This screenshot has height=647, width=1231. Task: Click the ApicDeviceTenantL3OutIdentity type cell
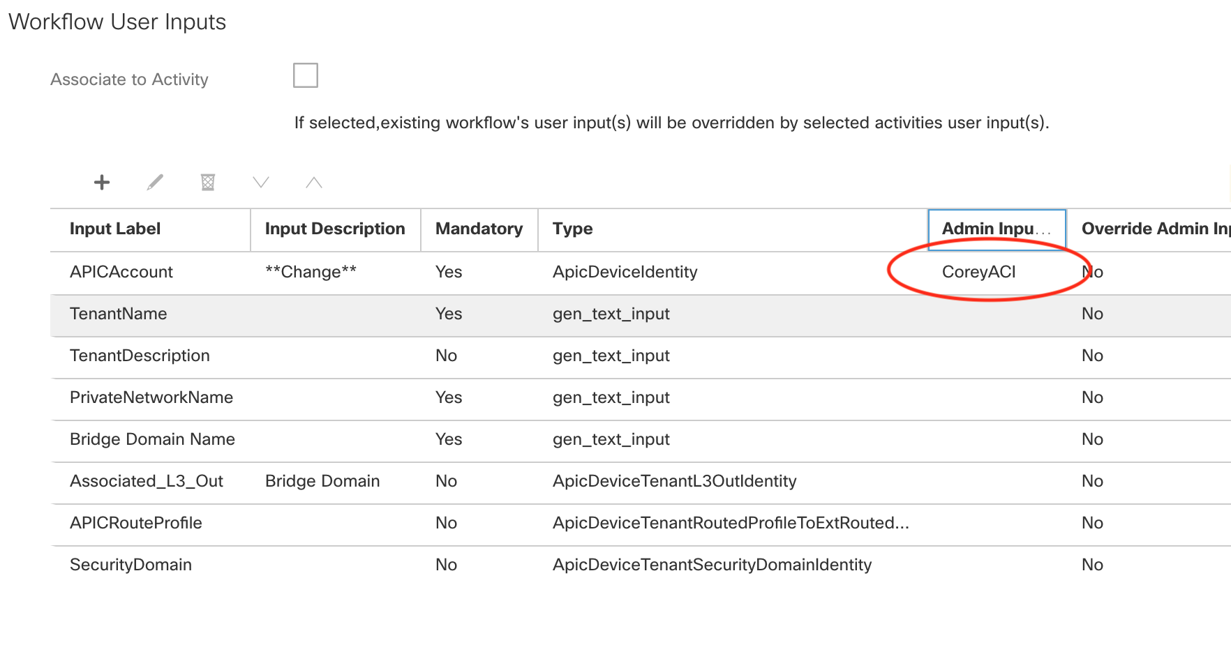675,481
